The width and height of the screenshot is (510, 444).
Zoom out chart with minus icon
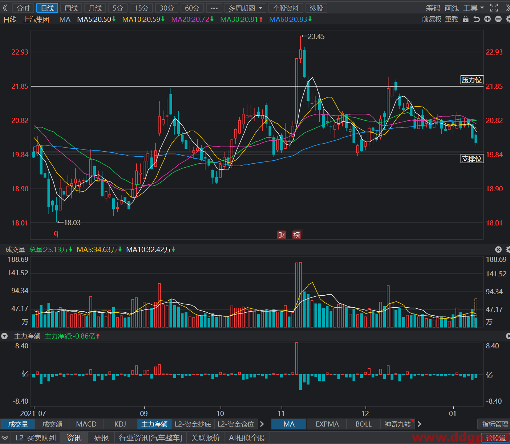[498, 19]
